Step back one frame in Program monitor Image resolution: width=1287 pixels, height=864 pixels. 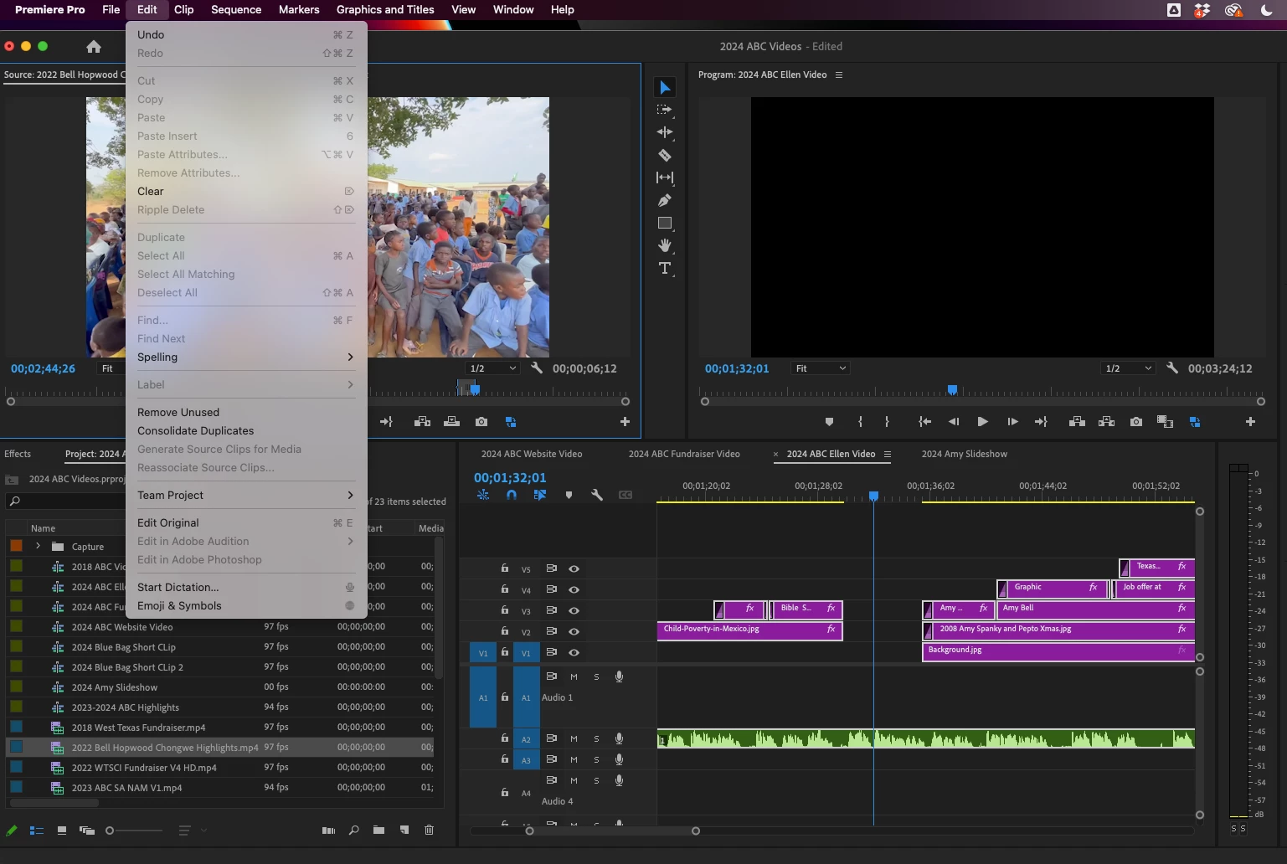point(954,422)
